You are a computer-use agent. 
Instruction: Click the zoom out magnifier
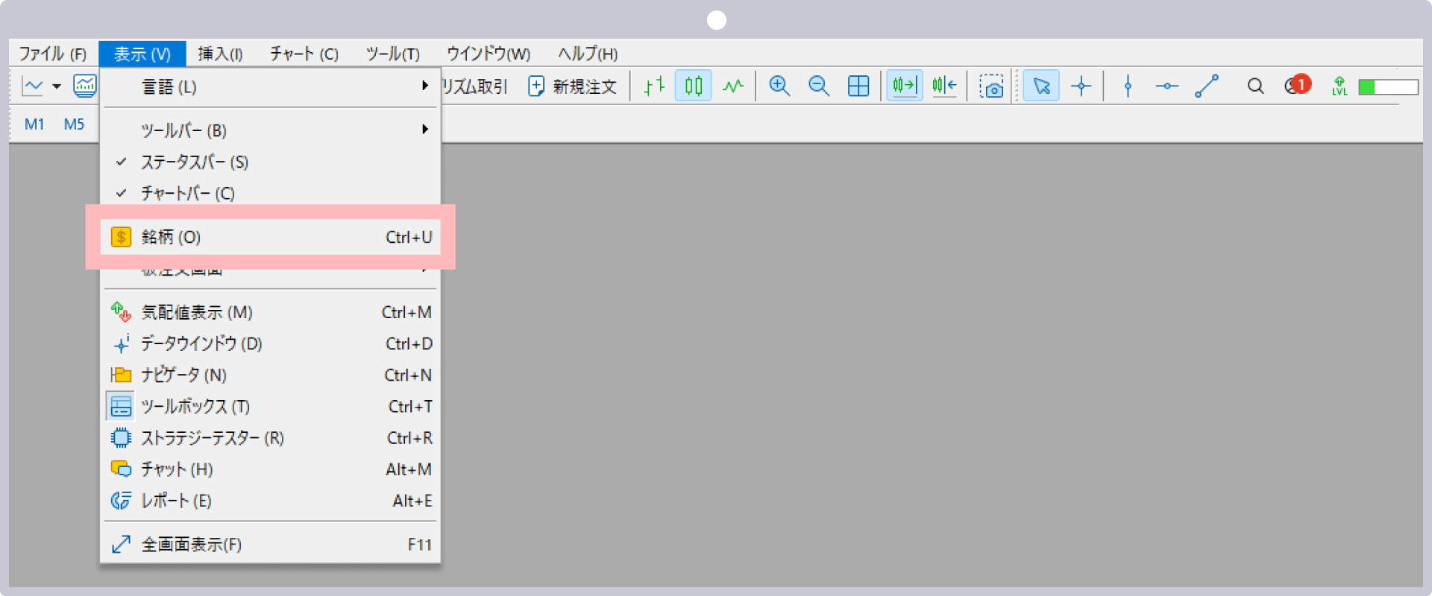(819, 86)
